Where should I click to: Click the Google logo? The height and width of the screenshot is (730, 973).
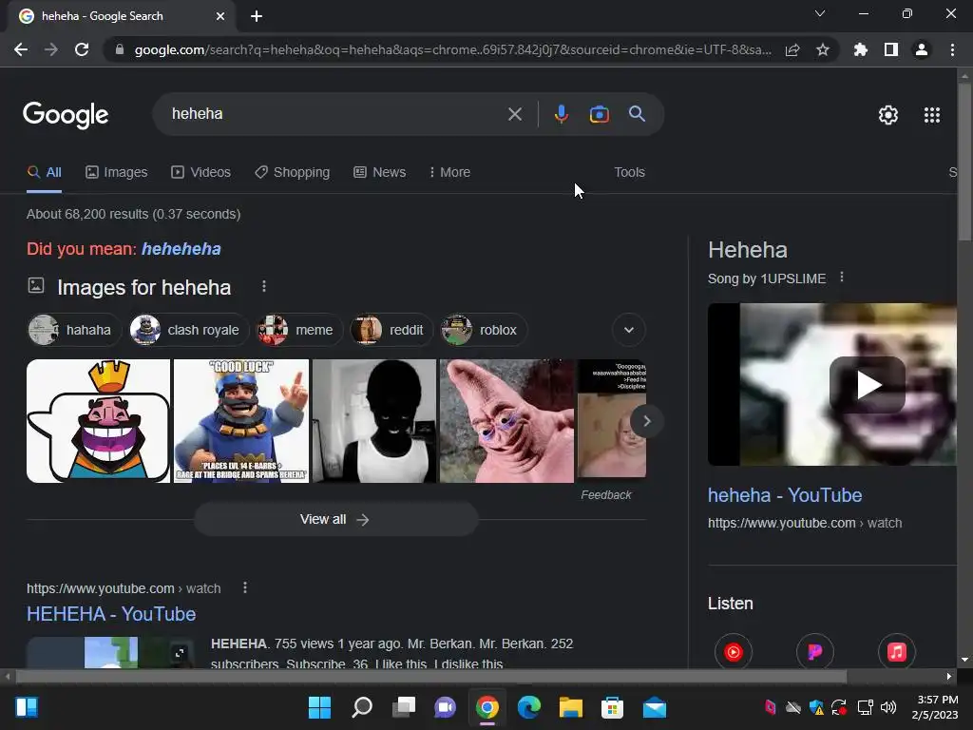pyautogui.click(x=66, y=115)
